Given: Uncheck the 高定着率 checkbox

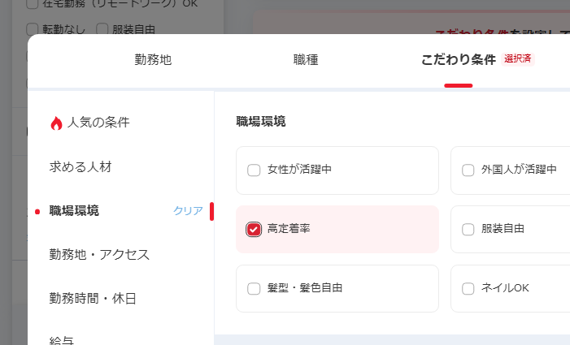Looking at the screenshot, I should coord(254,229).
